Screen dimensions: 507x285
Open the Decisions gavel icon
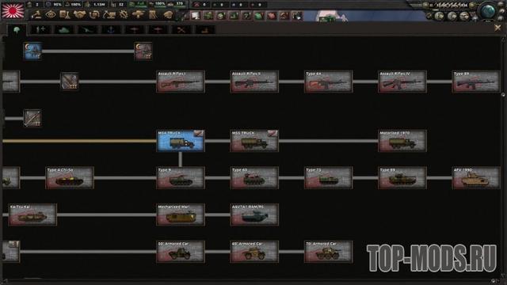pyautogui.click(x=36, y=14)
